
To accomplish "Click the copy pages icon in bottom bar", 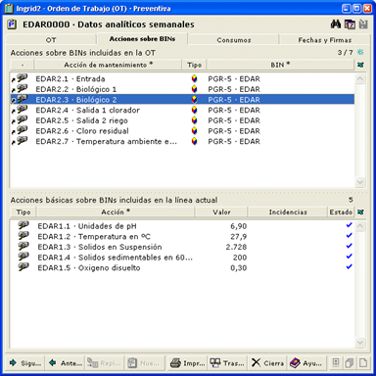I will click(x=350, y=362).
